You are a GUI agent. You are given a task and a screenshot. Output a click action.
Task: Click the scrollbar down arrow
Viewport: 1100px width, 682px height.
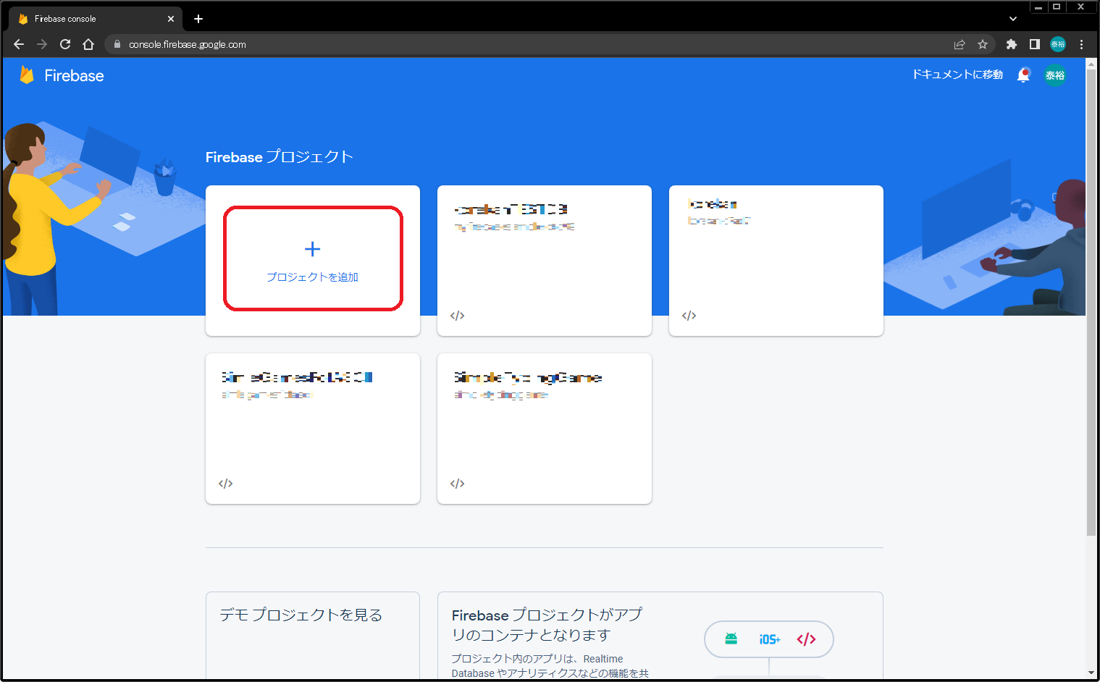pyautogui.click(x=1091, y=673)
